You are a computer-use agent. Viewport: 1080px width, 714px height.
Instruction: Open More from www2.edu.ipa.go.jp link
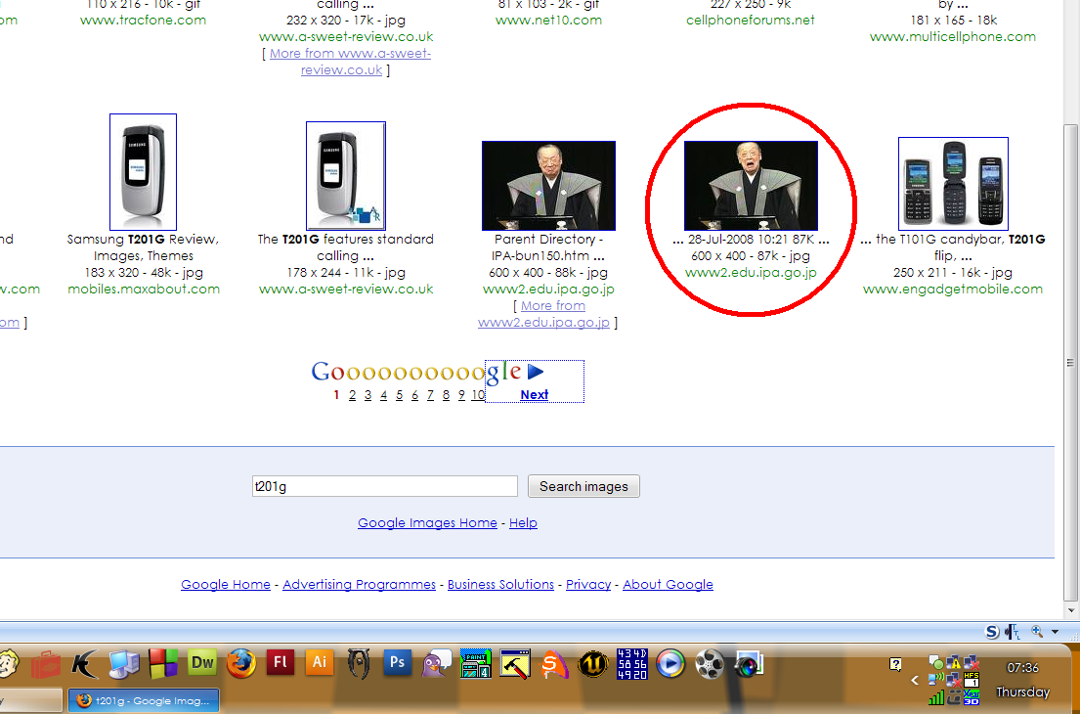544,314
